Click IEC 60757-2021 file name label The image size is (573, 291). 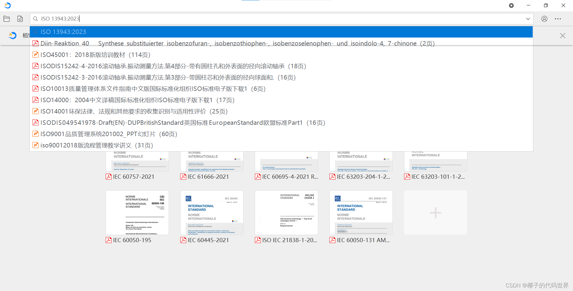point(134,177)
